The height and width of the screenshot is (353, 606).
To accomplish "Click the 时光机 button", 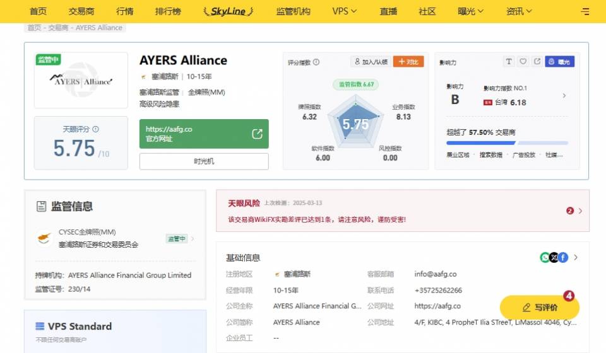I will 204,161.
